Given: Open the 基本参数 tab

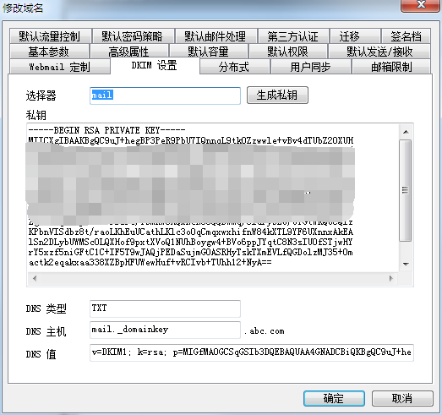Looking at the screenshot, I should click(x=49, y=52).
